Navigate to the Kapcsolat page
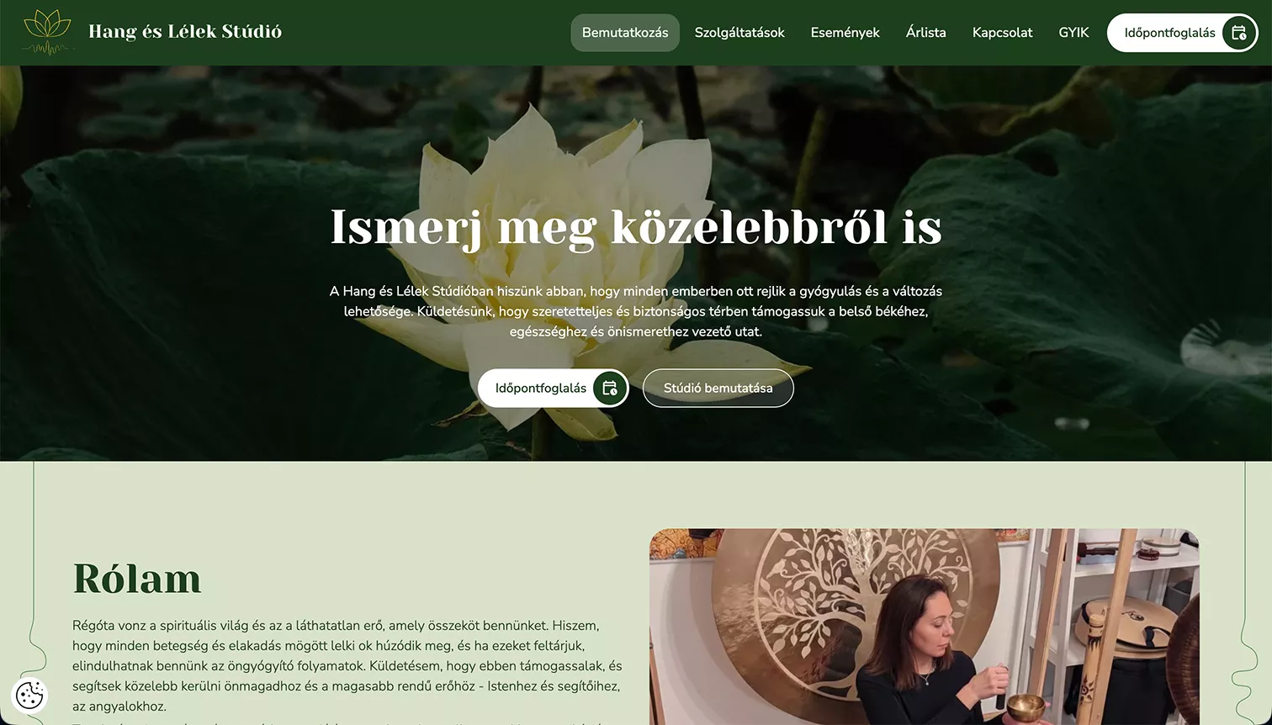 (x=1002, y=33)
